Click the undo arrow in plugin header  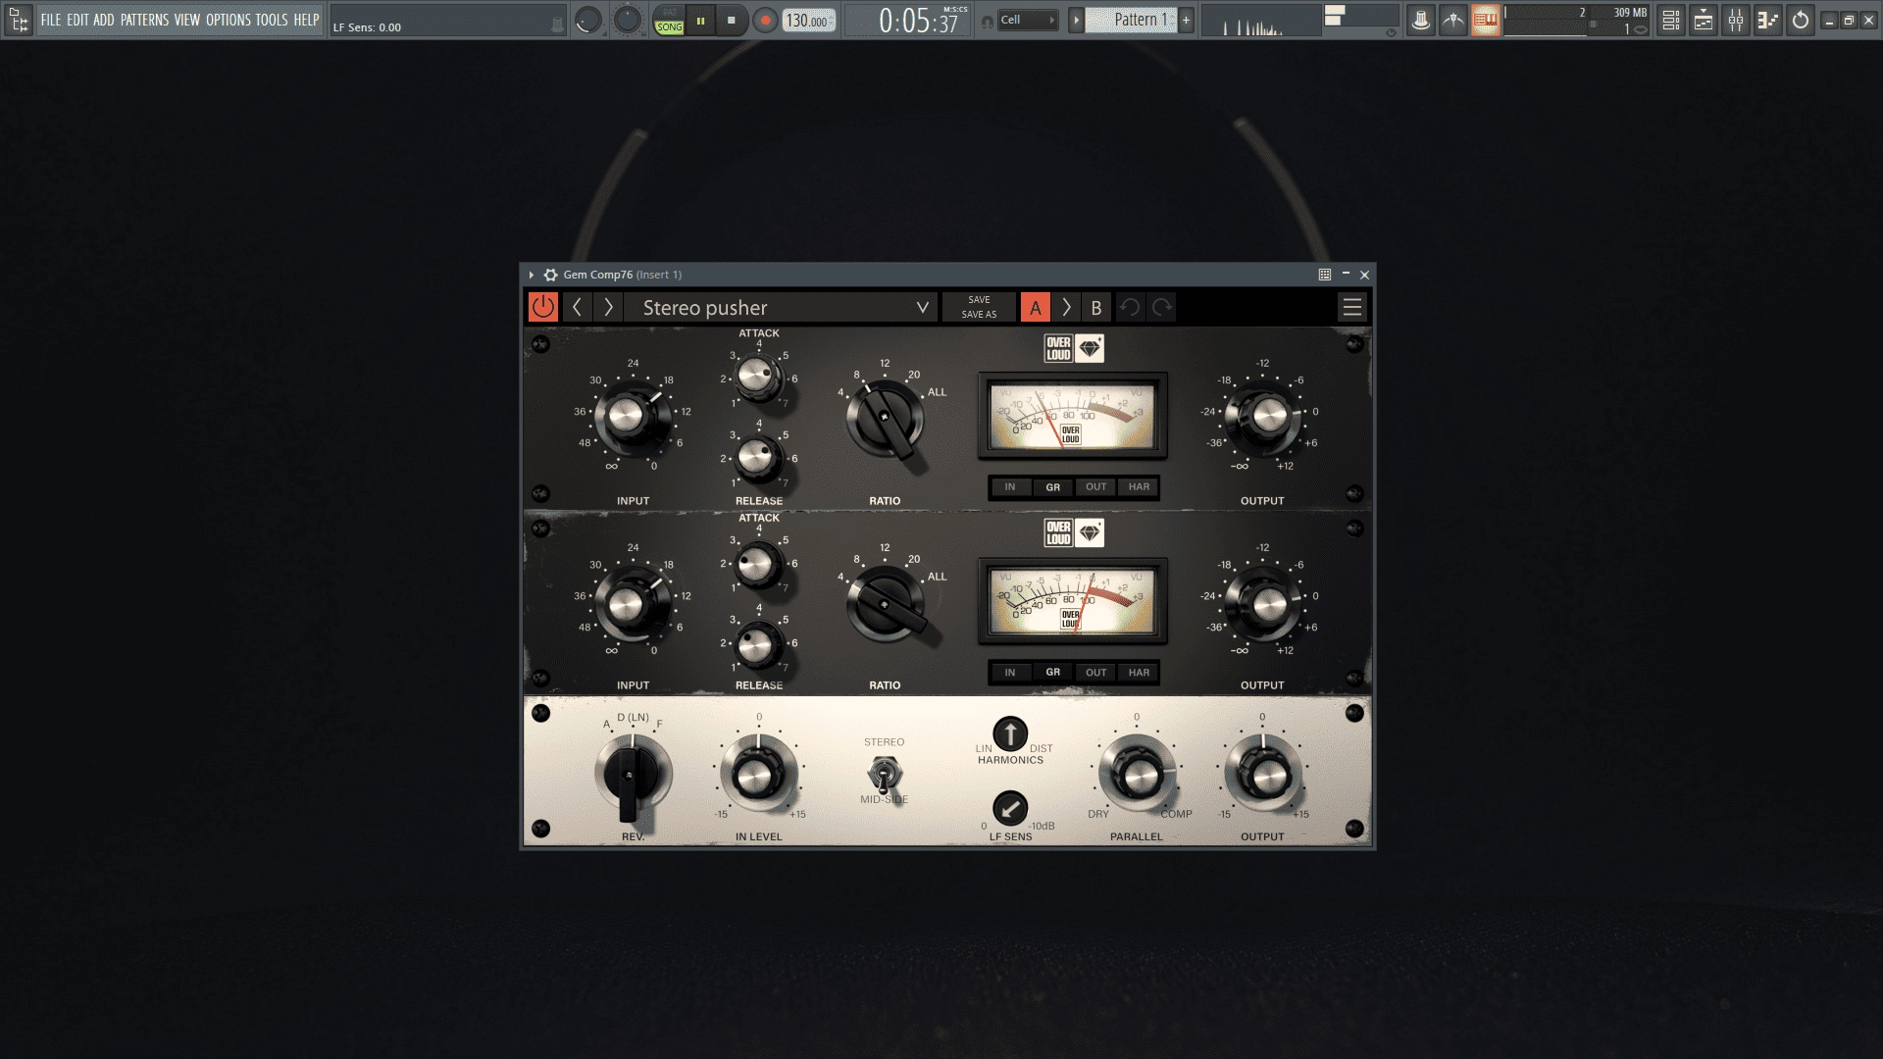pyautogui.click(x=1130, y=308)
